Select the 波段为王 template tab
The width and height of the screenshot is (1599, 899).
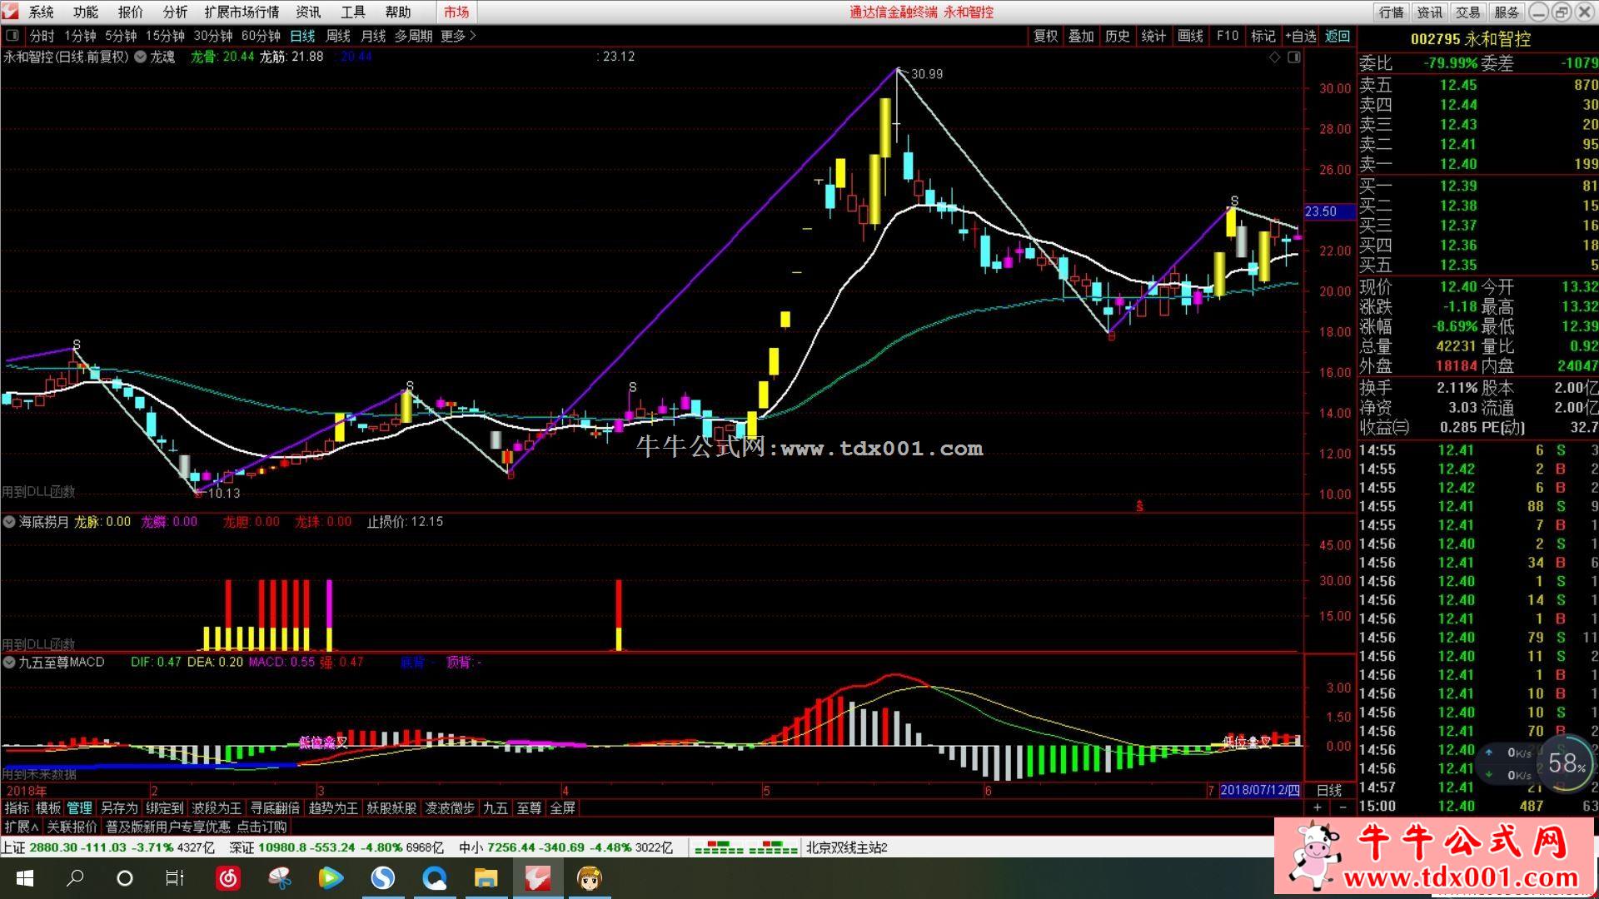217,807
